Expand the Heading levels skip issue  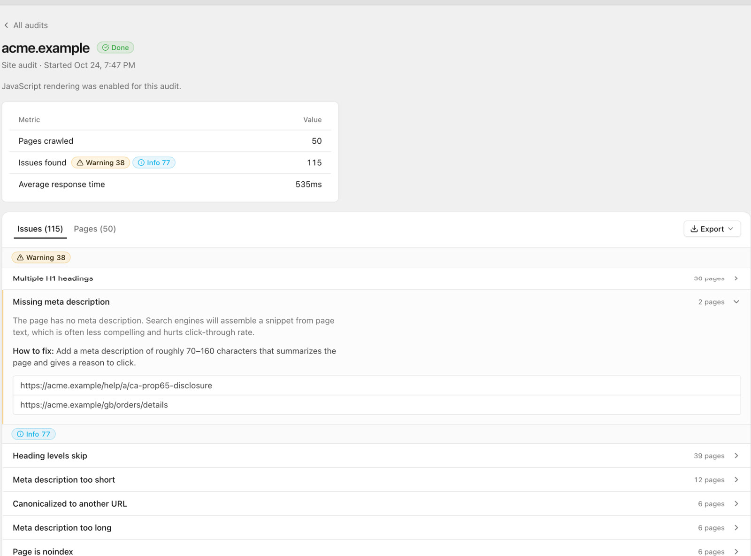(x=376, y=456)
